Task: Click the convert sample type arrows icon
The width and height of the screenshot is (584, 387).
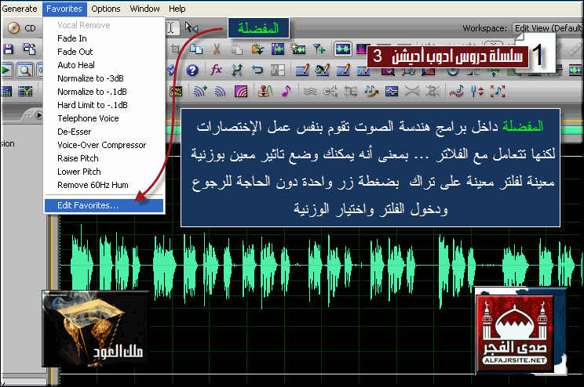Action: (237, 71)
